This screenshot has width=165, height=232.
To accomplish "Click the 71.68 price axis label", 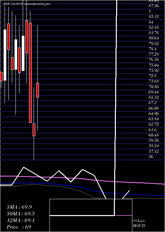I will tap(154, 81).
